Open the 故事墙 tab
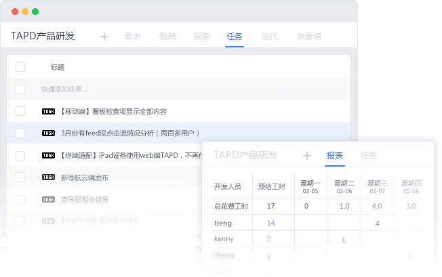 tap(309, 37)
